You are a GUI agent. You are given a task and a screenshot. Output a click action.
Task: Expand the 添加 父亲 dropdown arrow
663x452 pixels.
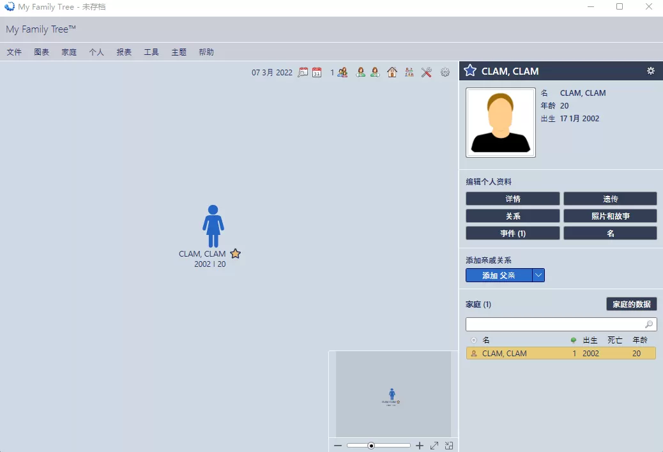pos(538,275)
